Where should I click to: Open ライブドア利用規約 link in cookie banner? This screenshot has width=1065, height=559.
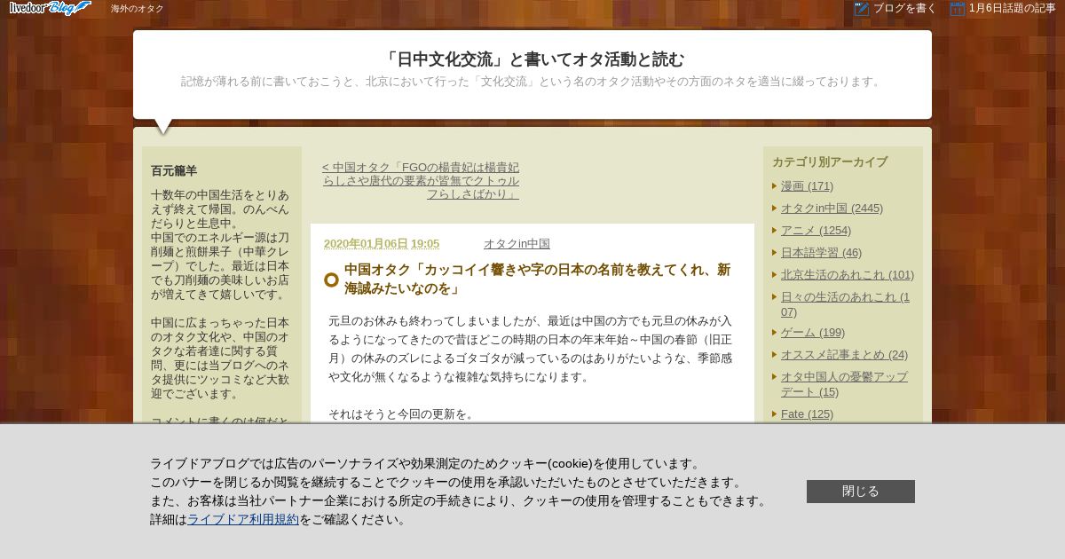(243, 520)
